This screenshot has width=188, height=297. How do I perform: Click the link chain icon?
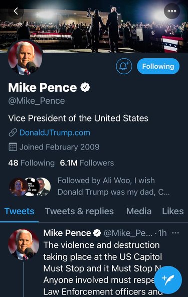point(13,132)
